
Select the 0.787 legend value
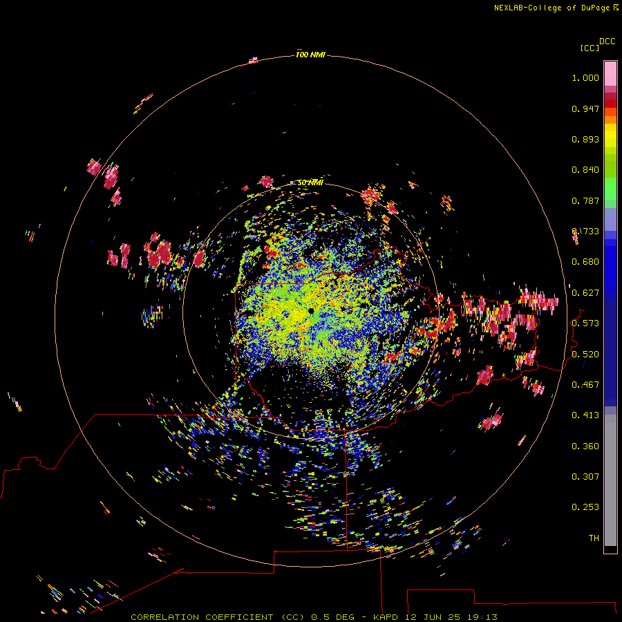(585, 200)
